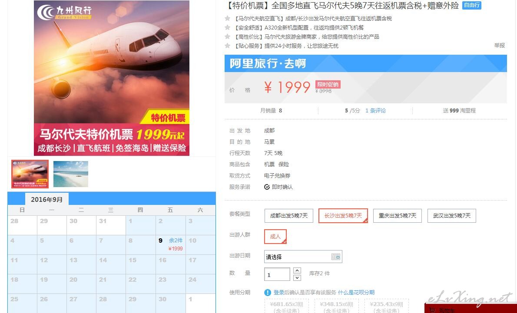The height and width of the screenshot is (313, 517).
Task: Click the first feature star icon
Action: [227, 19]
